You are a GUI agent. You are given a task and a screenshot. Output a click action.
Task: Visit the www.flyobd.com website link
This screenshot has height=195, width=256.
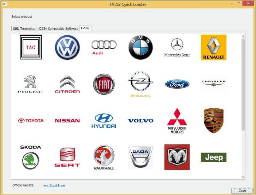[x=54, y=186]
